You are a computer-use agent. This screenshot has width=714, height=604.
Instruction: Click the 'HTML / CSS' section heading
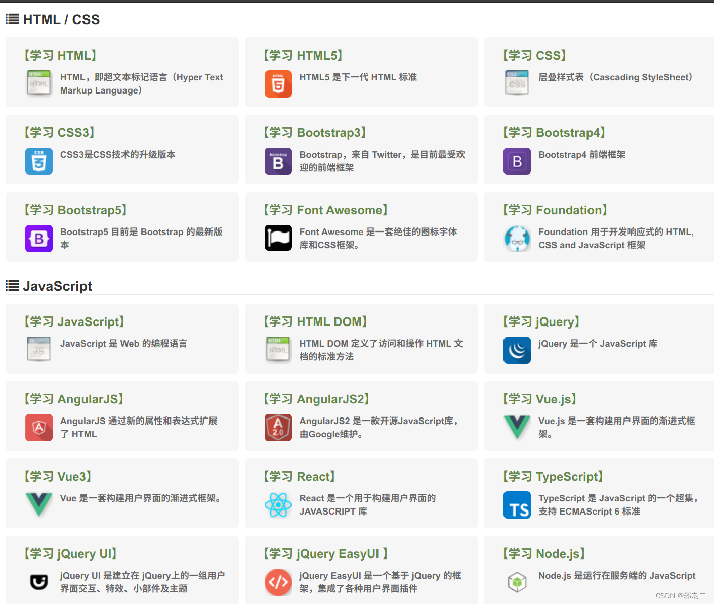(x=61, y=19)
